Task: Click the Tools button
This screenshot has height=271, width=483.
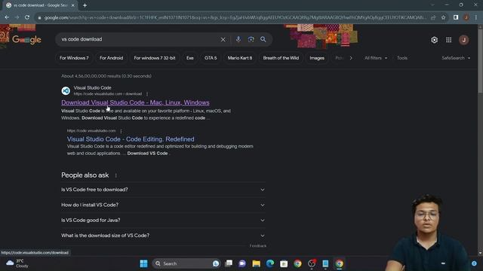Action: pyautogui.click(x=402, y=58)
